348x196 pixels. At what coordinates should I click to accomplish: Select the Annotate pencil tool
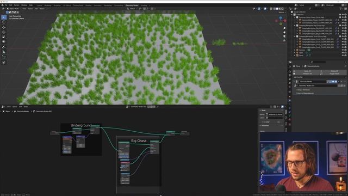point(4,47)
